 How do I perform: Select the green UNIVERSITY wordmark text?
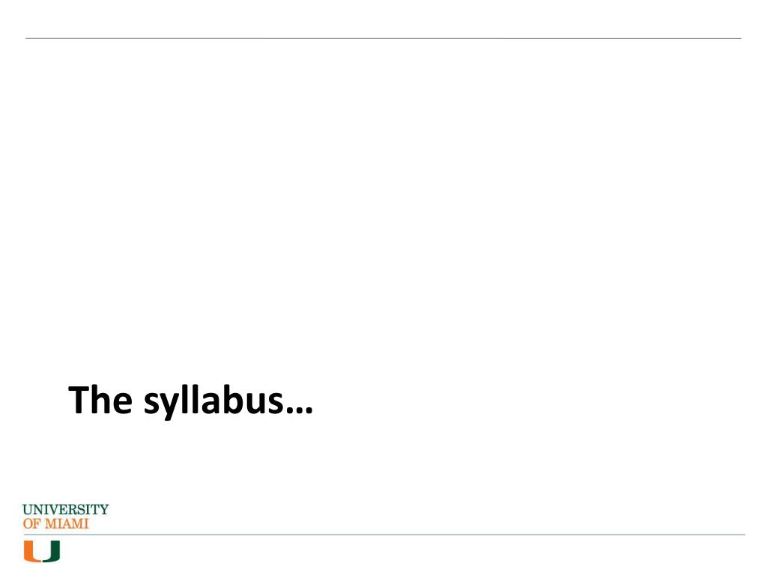tap(66, 509)
